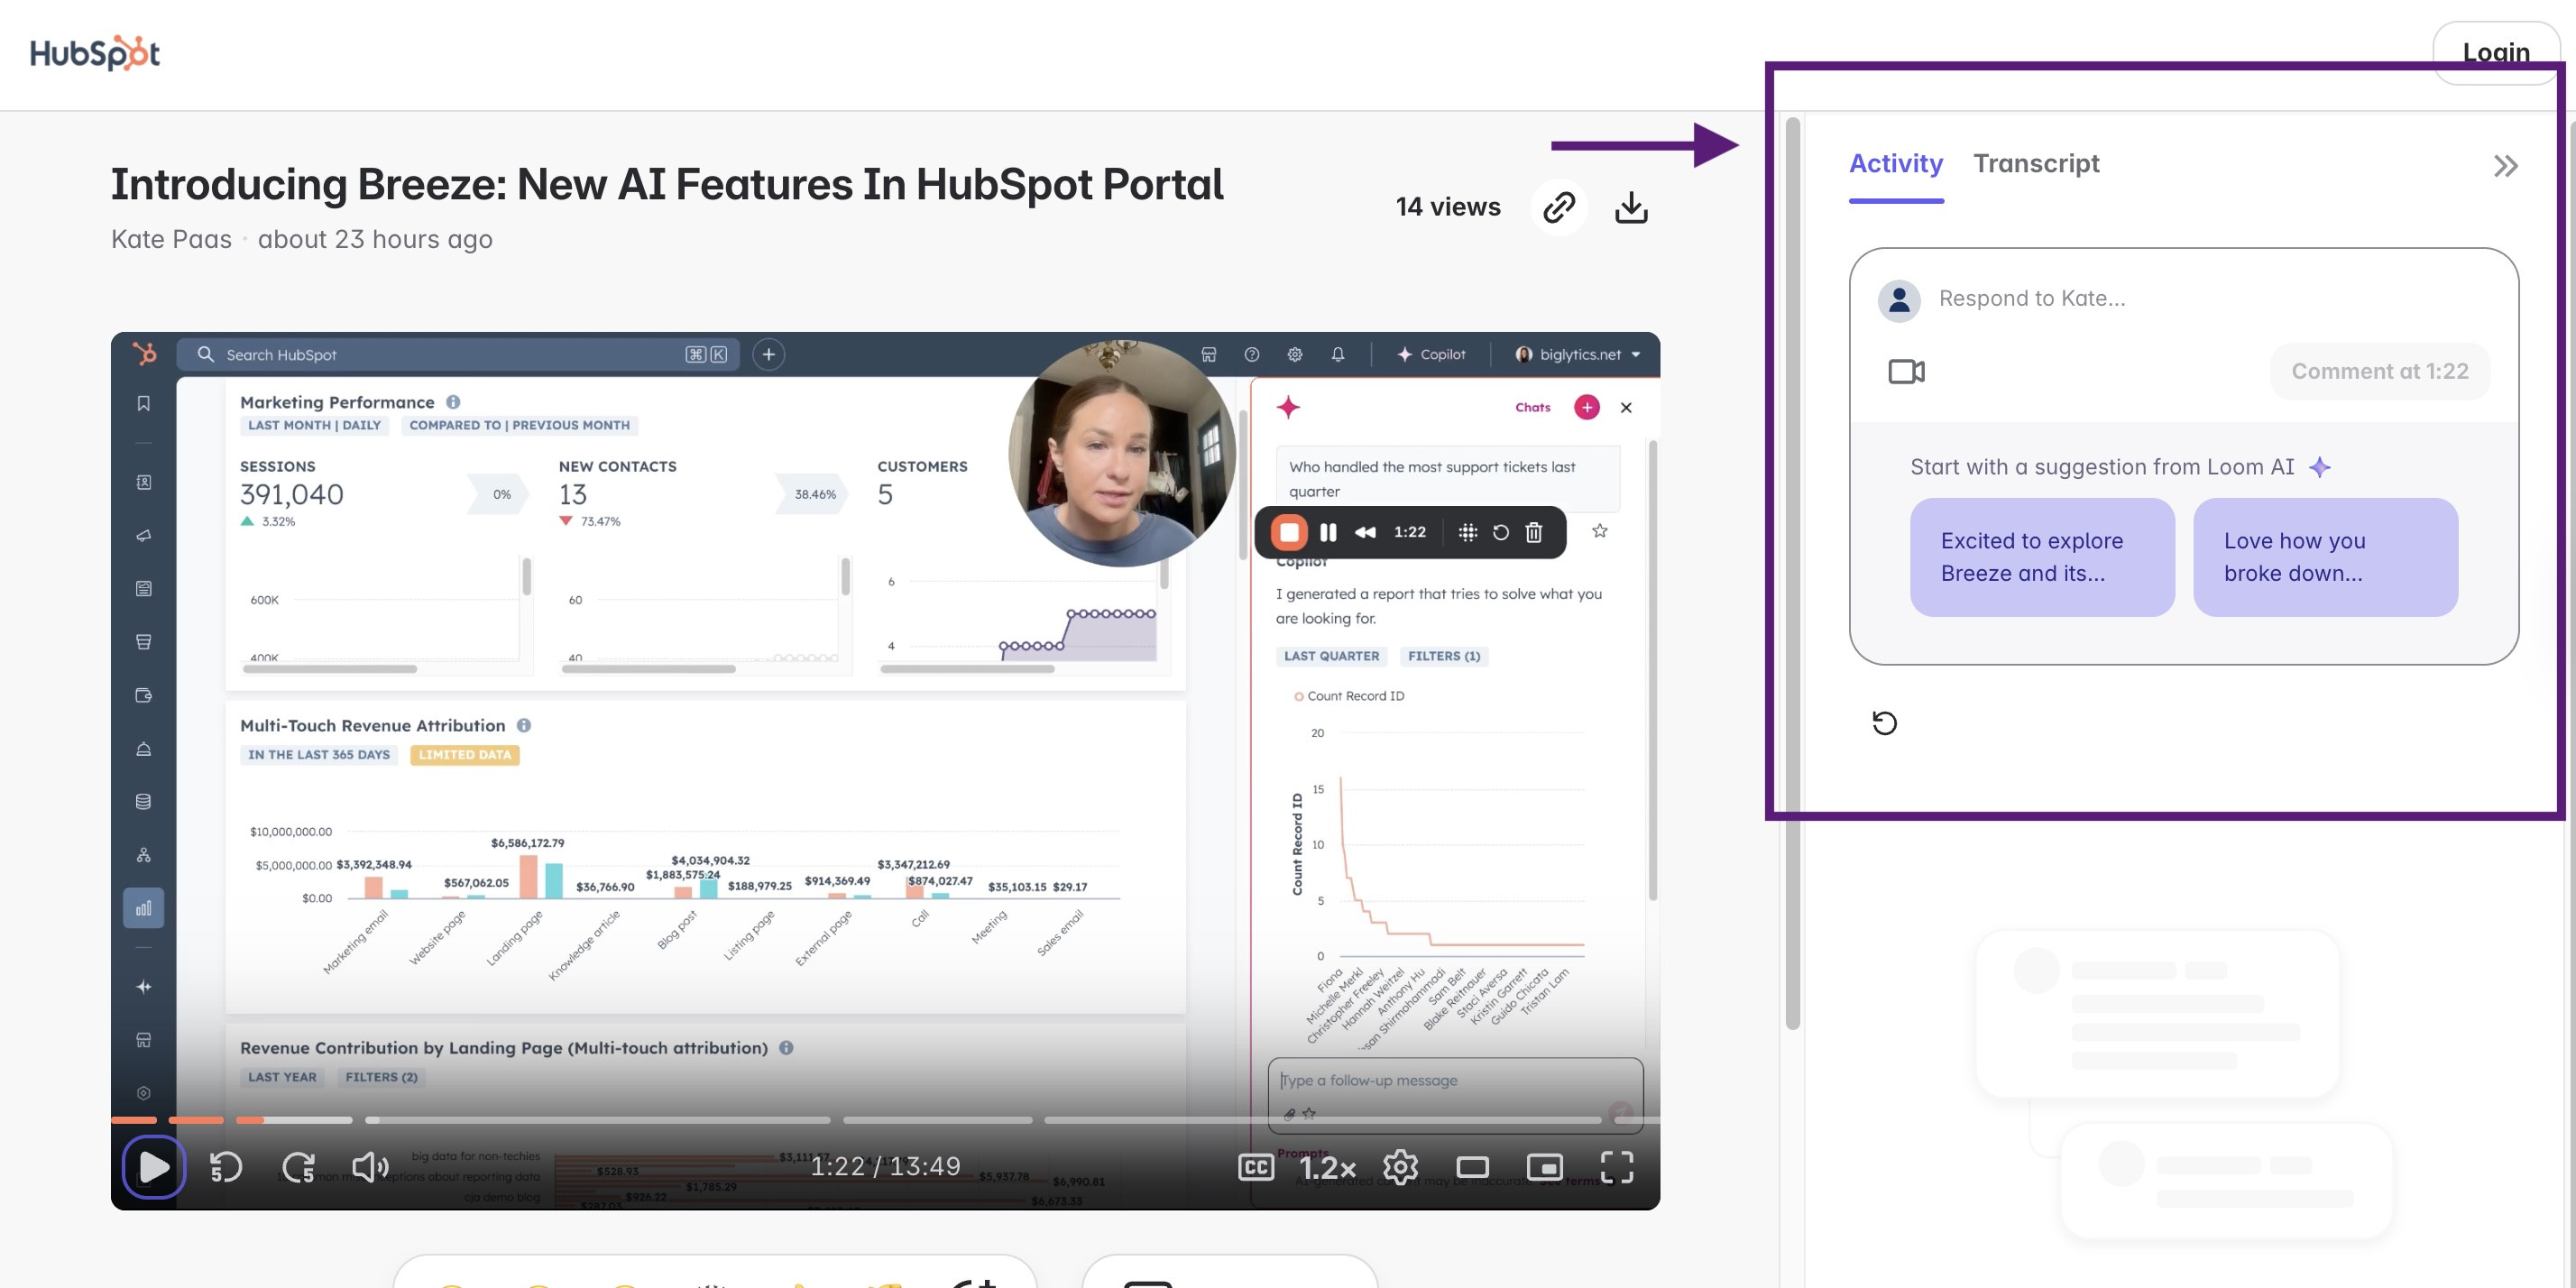
Task: Mute the video volume
Action: (x=370, y=1166)
